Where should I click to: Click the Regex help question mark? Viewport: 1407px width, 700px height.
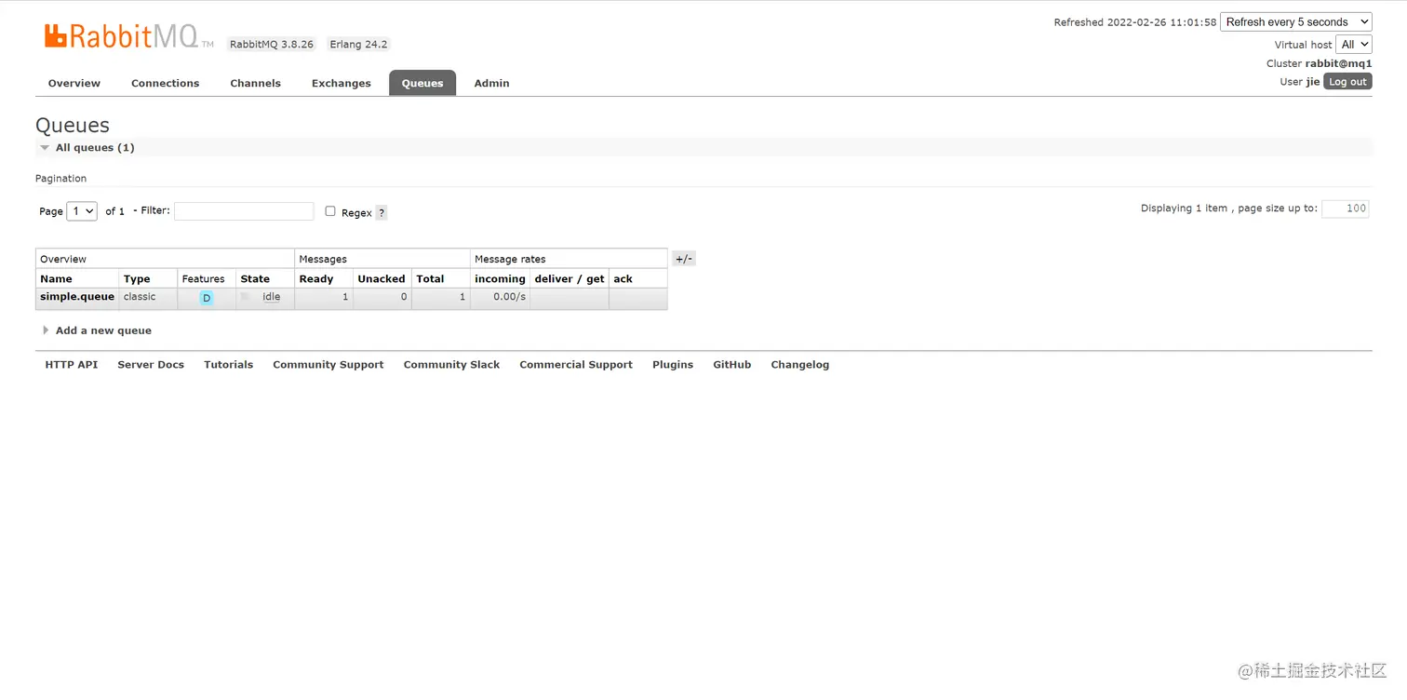coord(382,213)
